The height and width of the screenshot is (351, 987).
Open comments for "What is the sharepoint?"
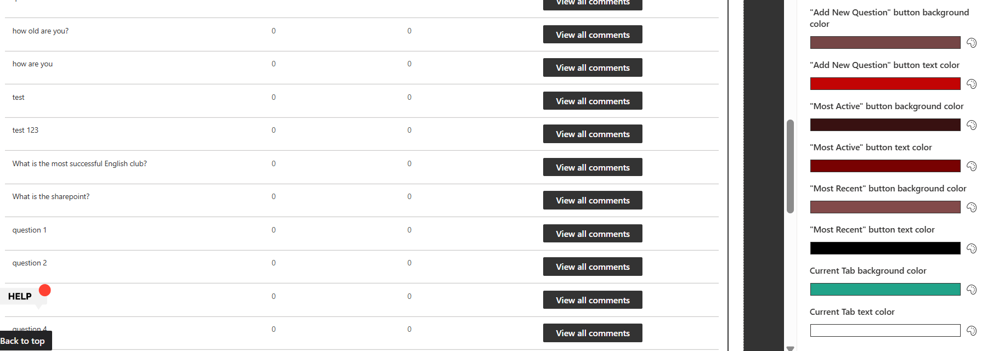pos(593,201)
